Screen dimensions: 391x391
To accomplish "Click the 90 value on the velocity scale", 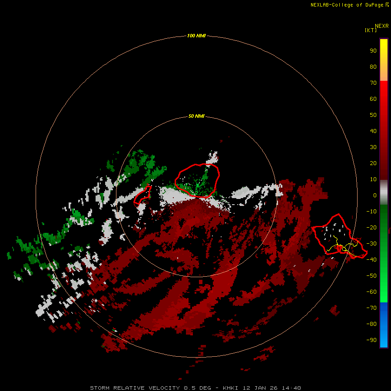I will 373,51.
